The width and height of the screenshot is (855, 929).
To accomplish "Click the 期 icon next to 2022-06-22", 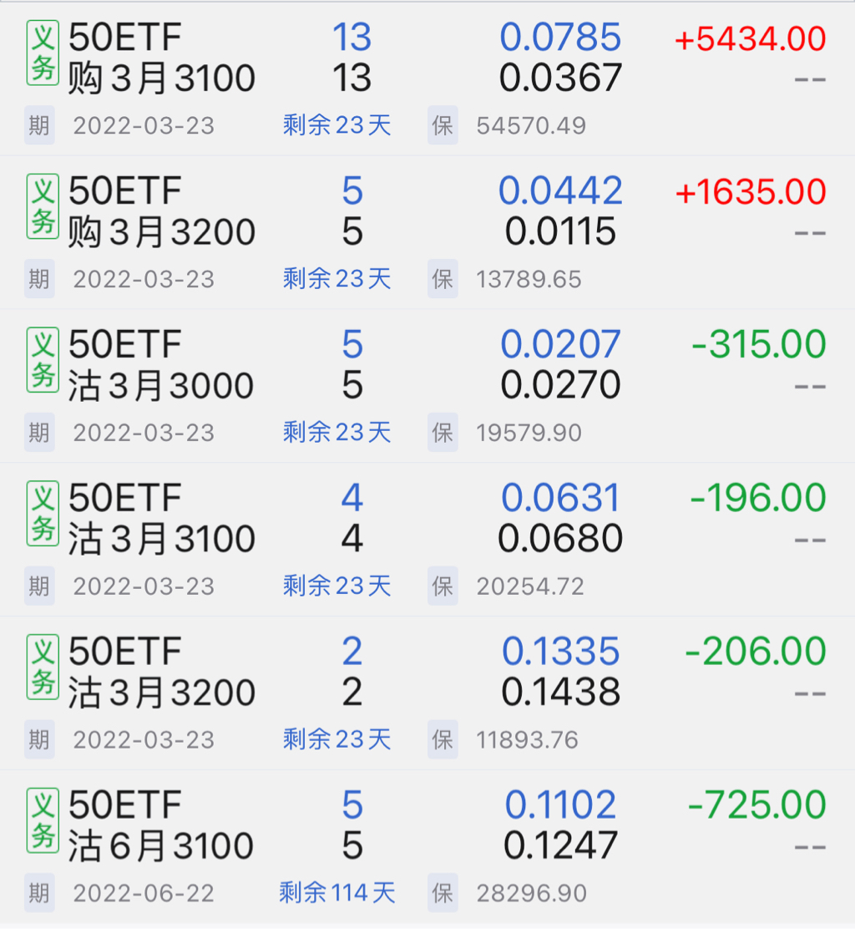I will tap(39, 892).
